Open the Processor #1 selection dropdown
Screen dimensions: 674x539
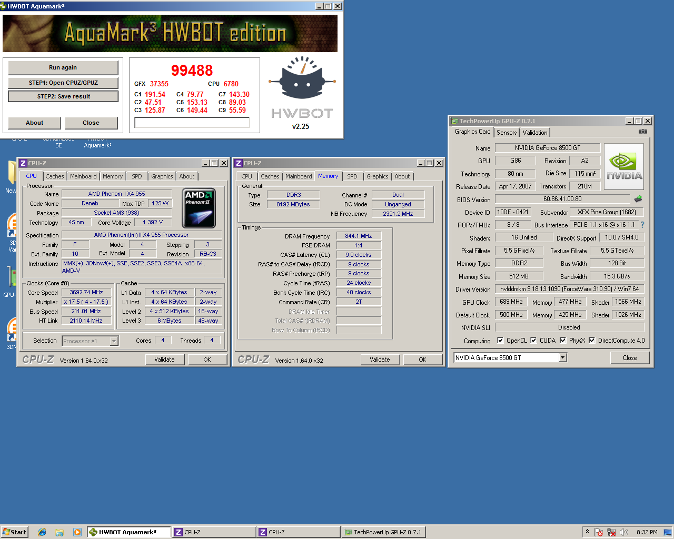coord(114,341)
